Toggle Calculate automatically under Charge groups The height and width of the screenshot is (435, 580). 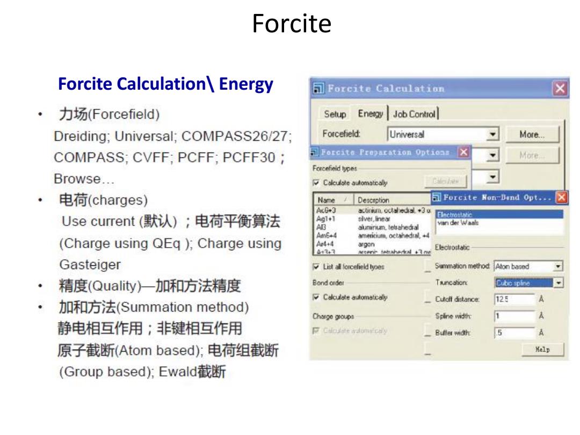pos(316,331)
